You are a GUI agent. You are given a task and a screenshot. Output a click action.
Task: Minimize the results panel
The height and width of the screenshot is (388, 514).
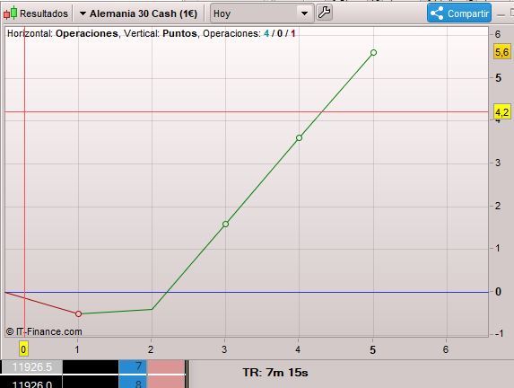click(501, 14)
